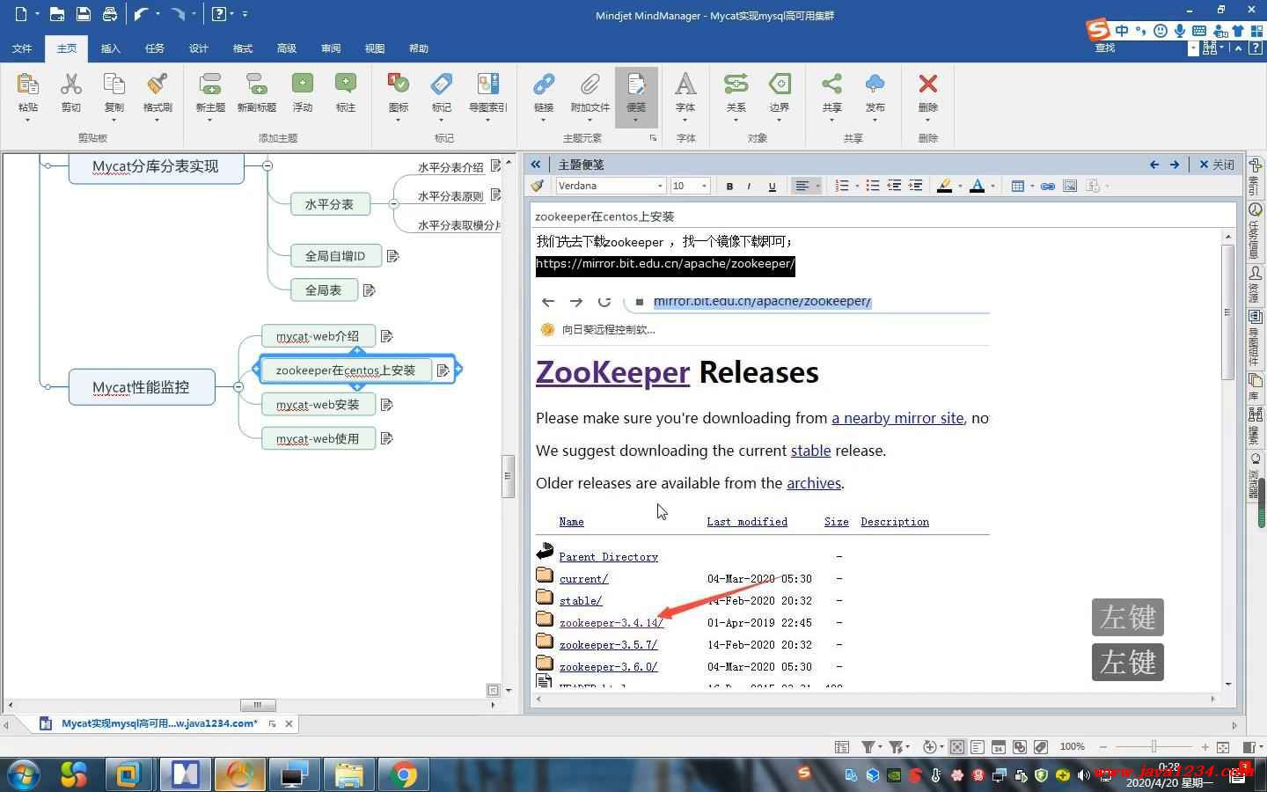
Task: Open the font color dropdown arrow
Action: (992, 186)
